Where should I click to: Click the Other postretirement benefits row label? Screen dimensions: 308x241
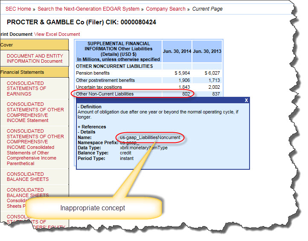click(x=105, y=80)
